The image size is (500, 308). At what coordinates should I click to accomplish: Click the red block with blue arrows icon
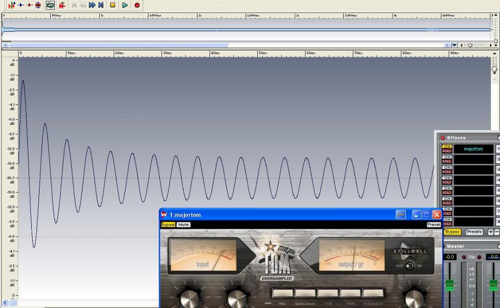(x=38, y=5)
